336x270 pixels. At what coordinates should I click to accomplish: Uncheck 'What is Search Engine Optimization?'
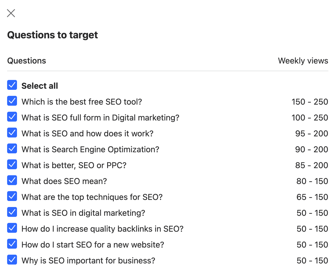(12, 149)
